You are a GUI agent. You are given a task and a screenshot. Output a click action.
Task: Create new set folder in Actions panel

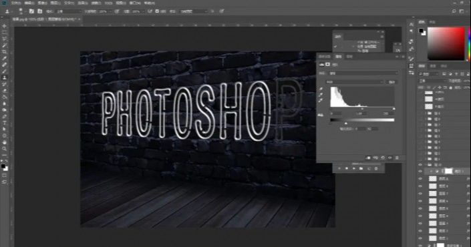(x=361, y=169)
